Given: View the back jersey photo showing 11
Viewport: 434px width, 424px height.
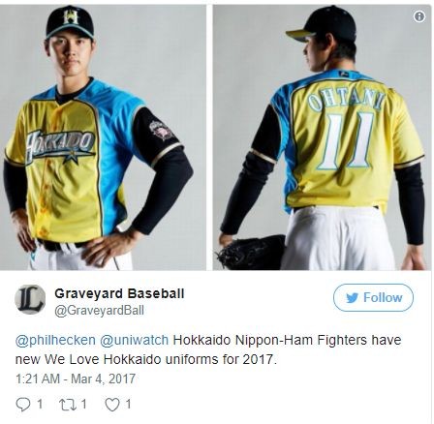Looking at the screenshot, I should [322, 137].
